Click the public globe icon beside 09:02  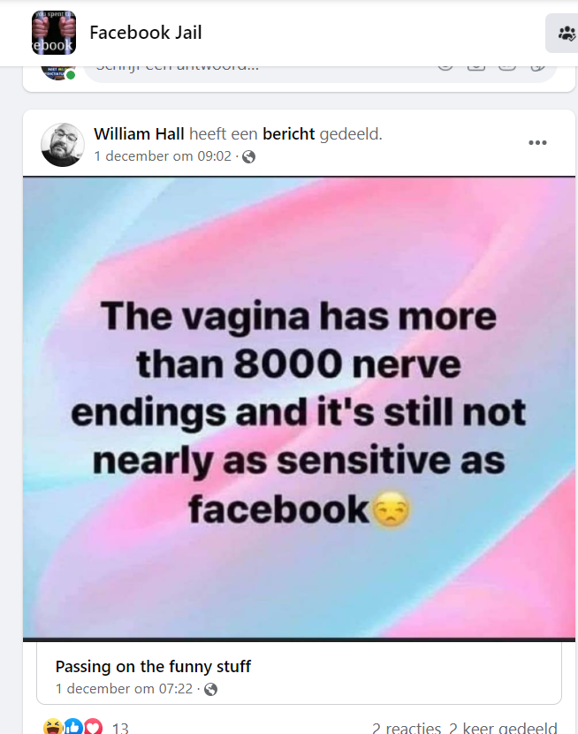coord(249,156)
